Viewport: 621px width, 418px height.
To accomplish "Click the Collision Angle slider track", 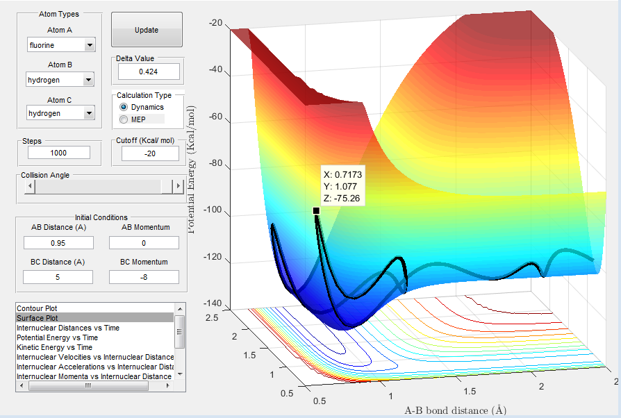I will pos(99,186).
